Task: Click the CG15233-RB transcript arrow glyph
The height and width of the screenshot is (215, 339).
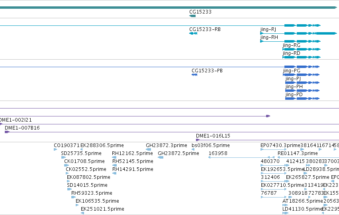Action: [x=193, y=33]
